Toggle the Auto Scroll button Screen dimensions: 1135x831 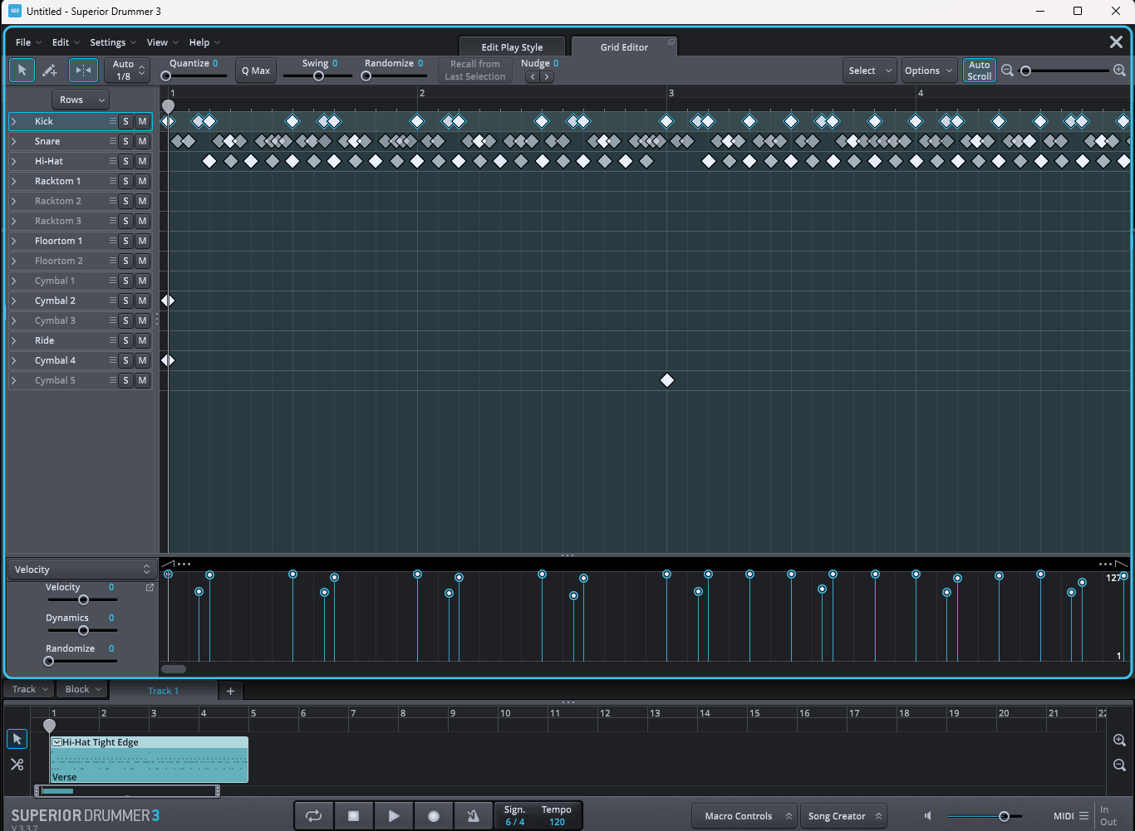click(x=979, y=71)
